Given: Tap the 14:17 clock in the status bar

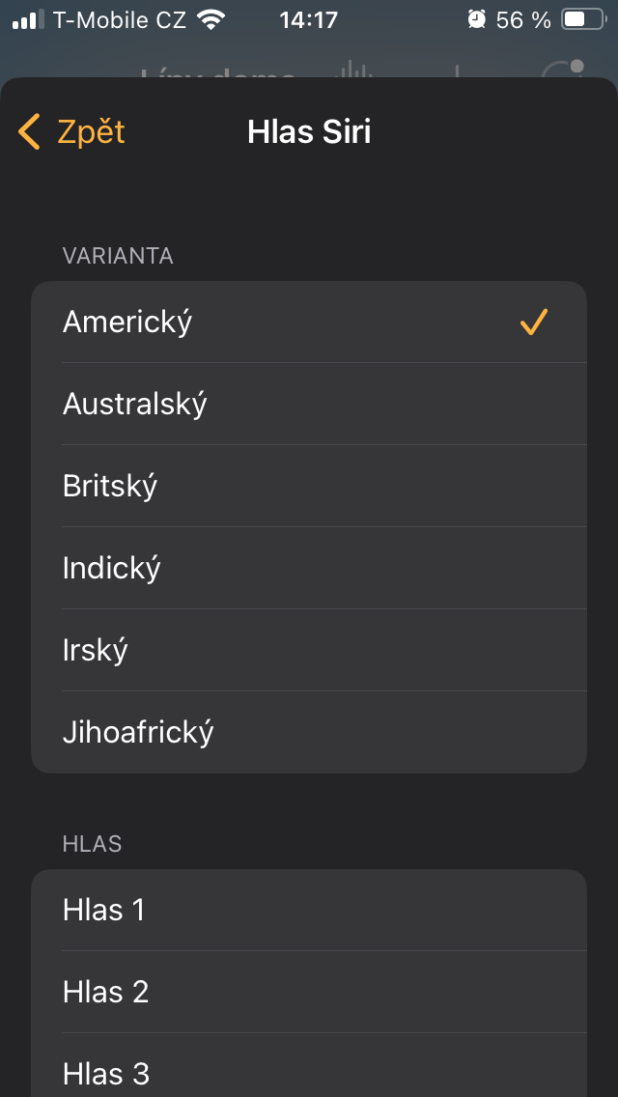Looking at the screenshot, I should (x=308, y=19).
